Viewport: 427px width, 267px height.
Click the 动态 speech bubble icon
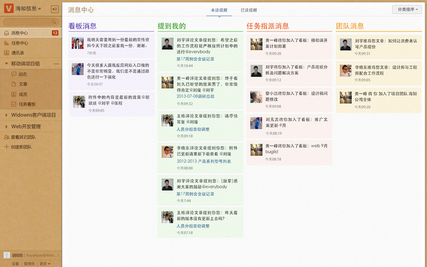point(14,74)
